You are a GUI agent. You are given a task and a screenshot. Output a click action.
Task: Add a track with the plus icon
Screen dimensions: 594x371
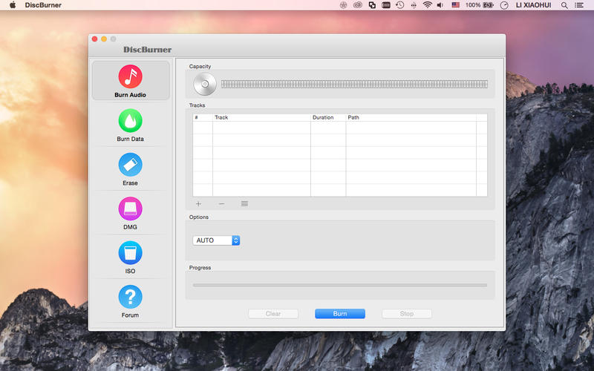click(198, 203)
